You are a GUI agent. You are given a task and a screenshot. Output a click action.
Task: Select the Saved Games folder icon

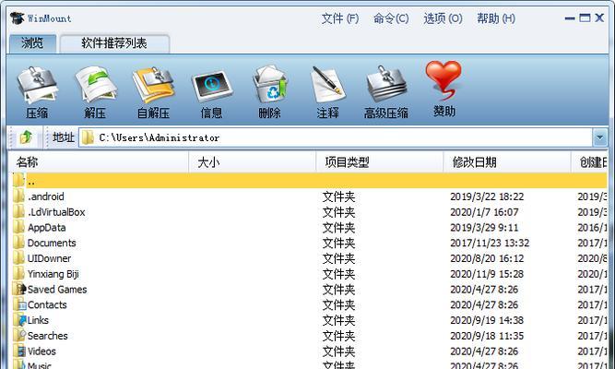pyautogui.click(x=18, y=290)
